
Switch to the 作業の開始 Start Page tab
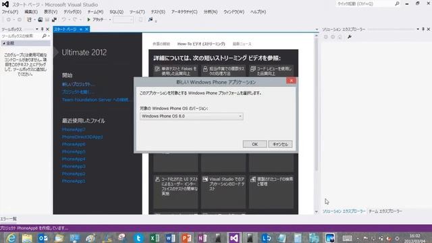(161, 44)
